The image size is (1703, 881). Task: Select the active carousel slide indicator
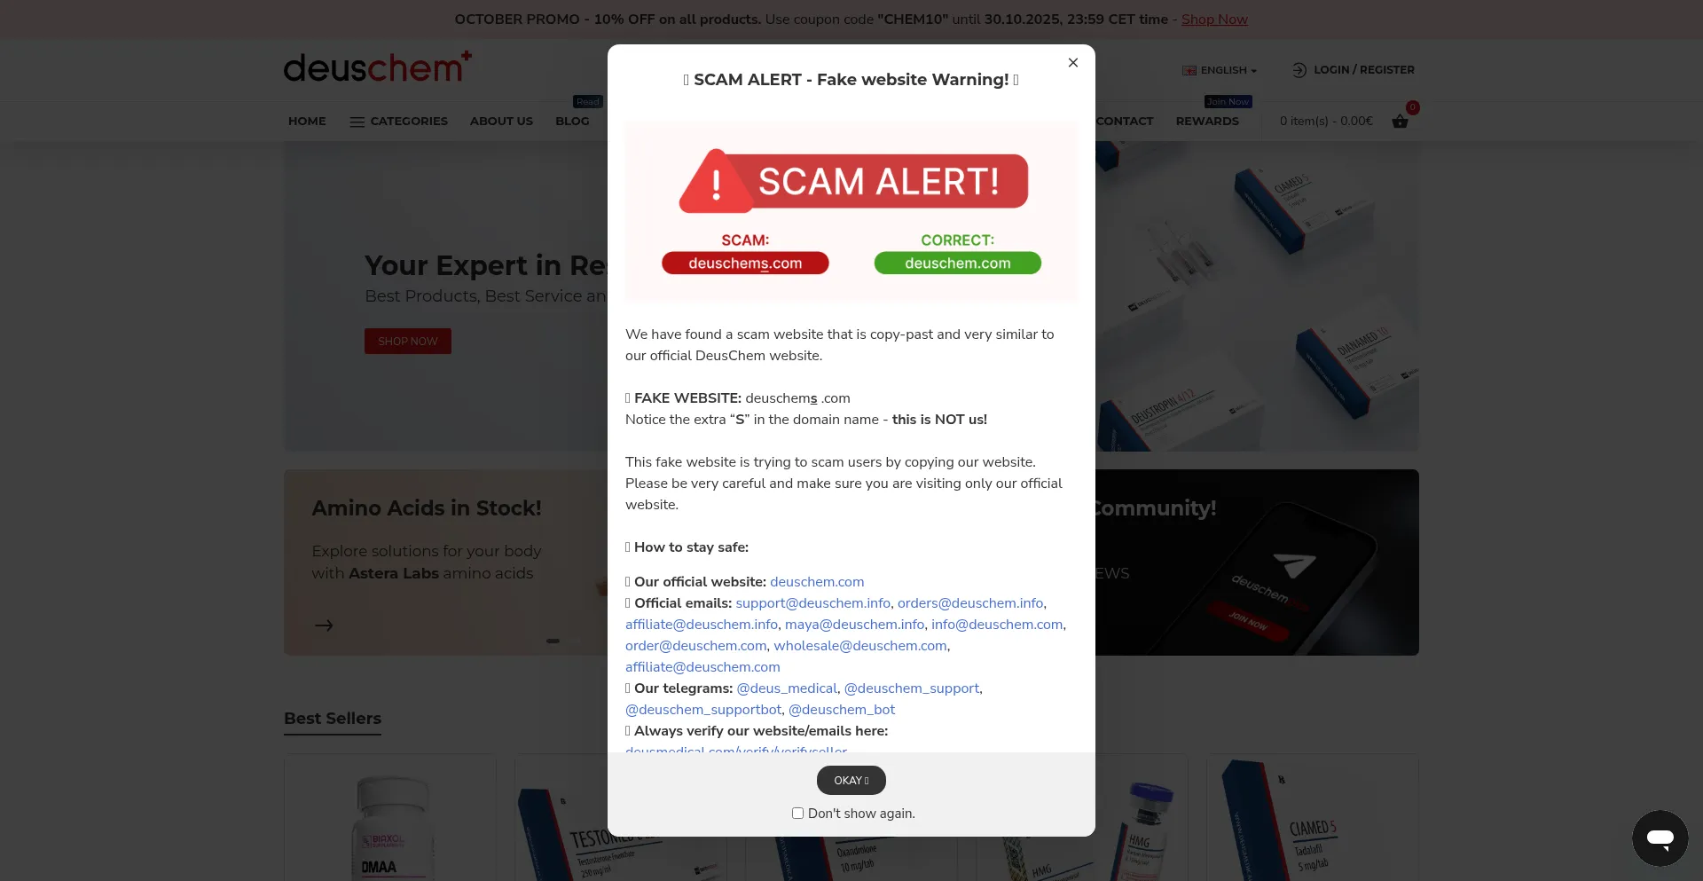pos(553,641)
